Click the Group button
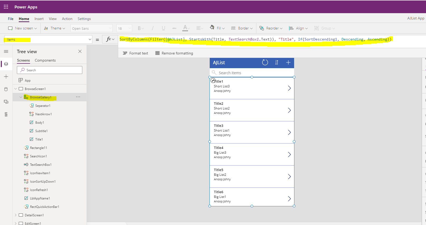Screen dimensions: 426x225 (324, 28)
